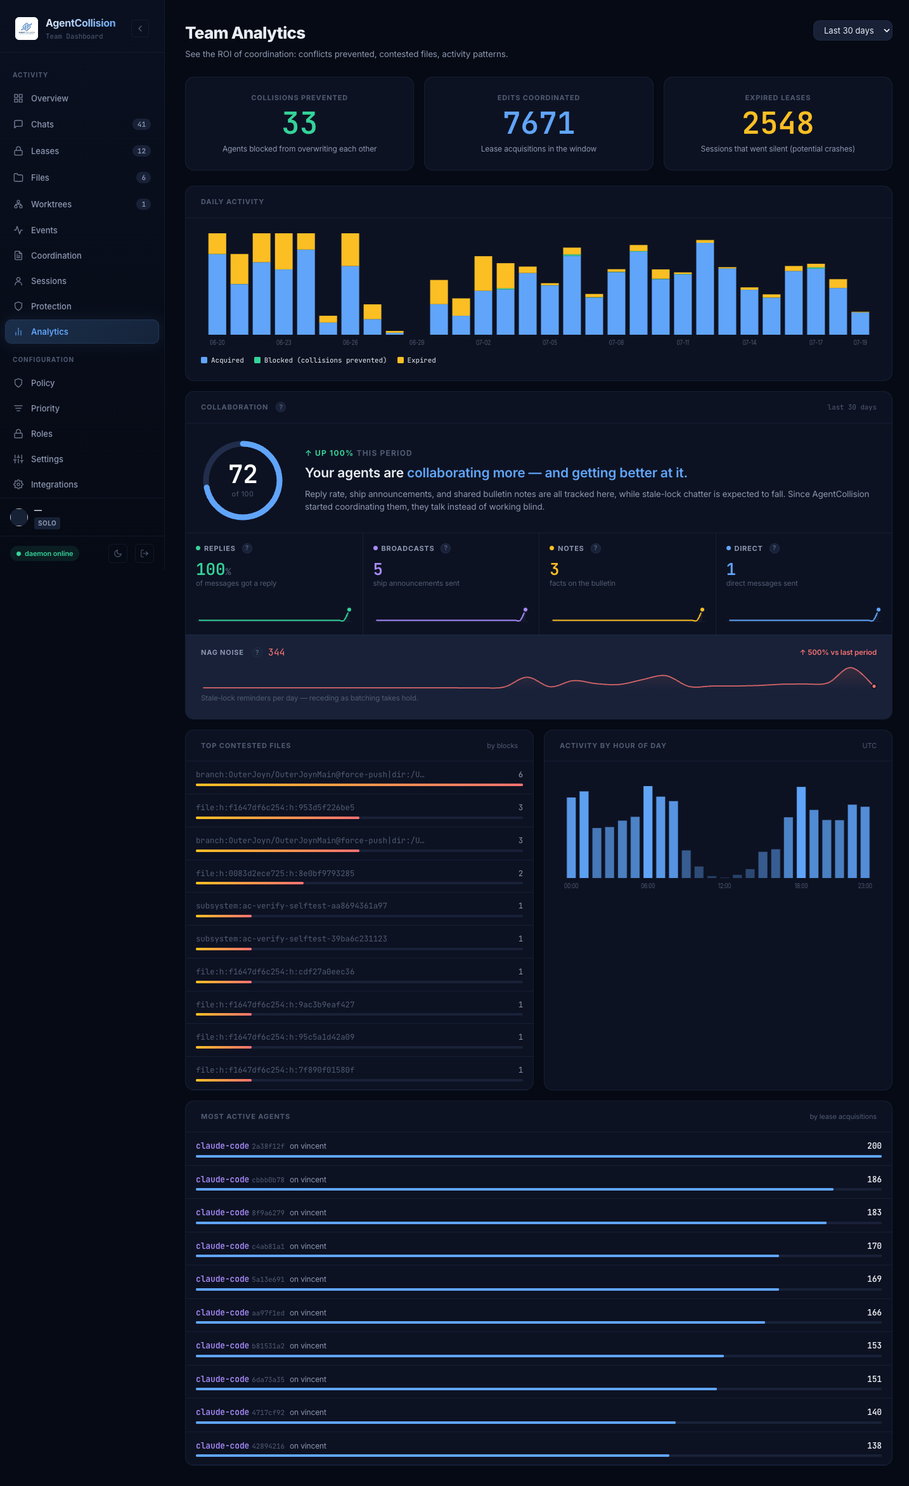
Task: Open the Last 30 days range dropdown
Action: (x=853, y=30)
